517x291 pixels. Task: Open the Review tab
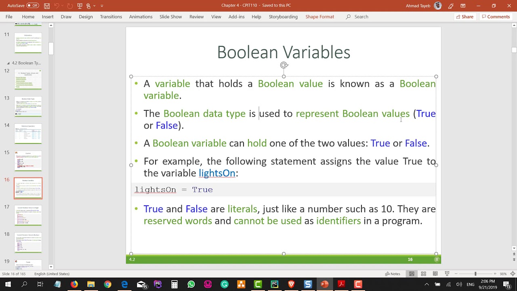pyautogui.click(x=197, y=17)
